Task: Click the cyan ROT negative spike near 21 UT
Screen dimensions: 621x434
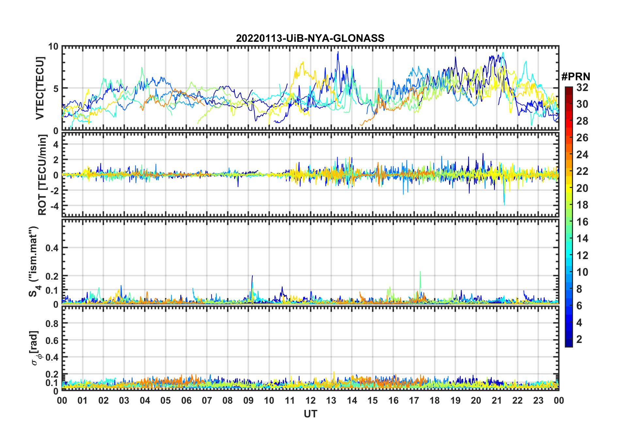Action: (x=504, y=204)
